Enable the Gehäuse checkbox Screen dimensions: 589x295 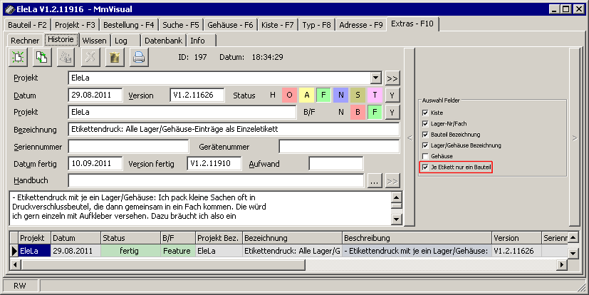425,156
